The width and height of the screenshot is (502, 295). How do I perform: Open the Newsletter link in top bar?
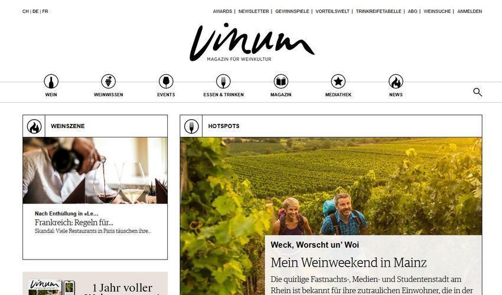coord(253,11)
